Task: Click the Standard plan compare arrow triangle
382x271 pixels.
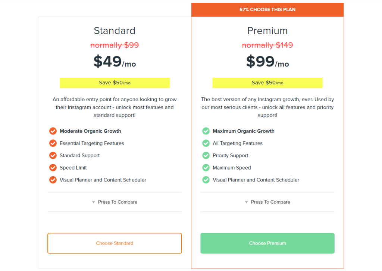Action: pos(94,202)
